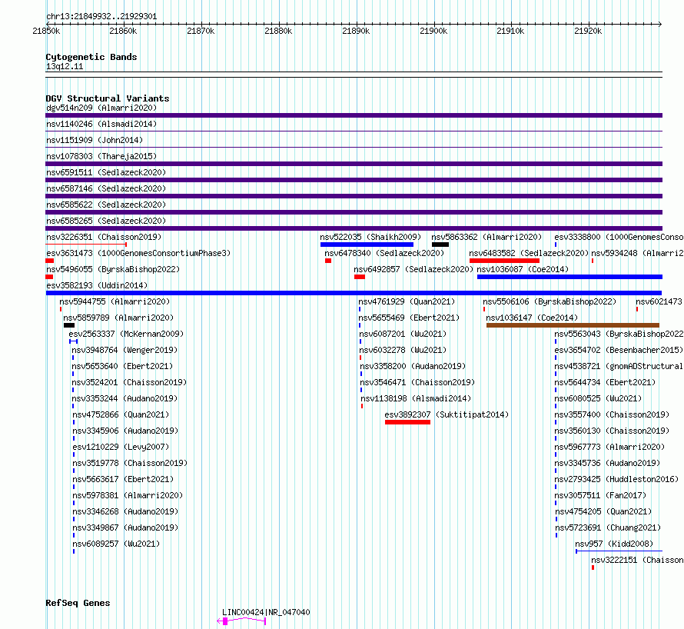Click the nsv4754205 (Quan2021) label
684x629 pixels.
tap(604, 511)
